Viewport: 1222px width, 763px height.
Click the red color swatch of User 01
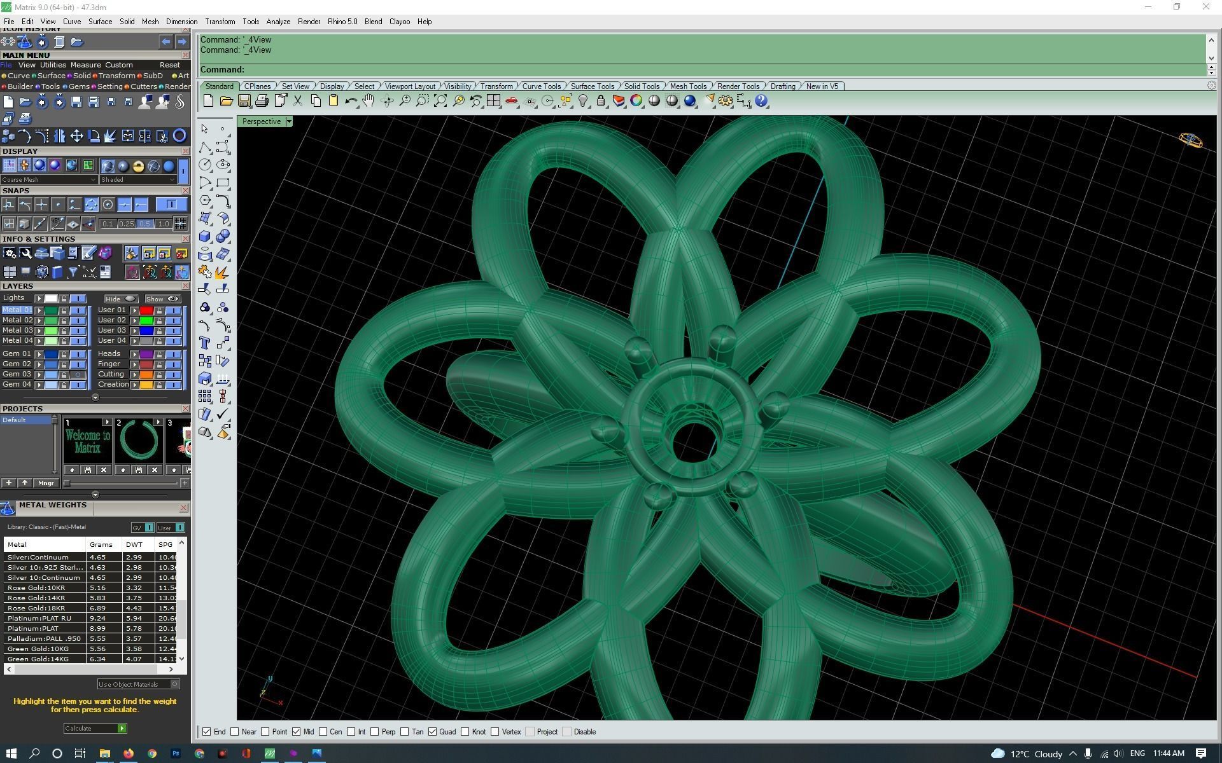pyautogui.click(x=146, y=310)
